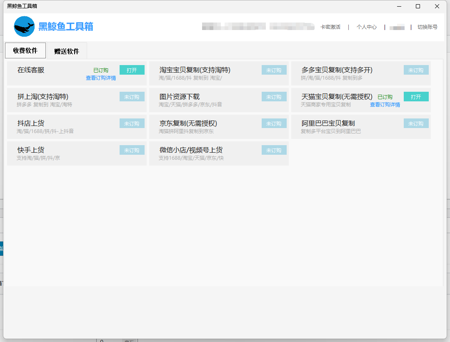
Task: Open 在线客服 with the 打开 button
Action: tap(132, 70)
